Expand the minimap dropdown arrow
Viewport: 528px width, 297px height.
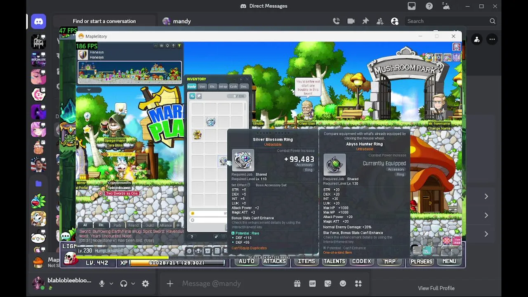tap(89, 90)
